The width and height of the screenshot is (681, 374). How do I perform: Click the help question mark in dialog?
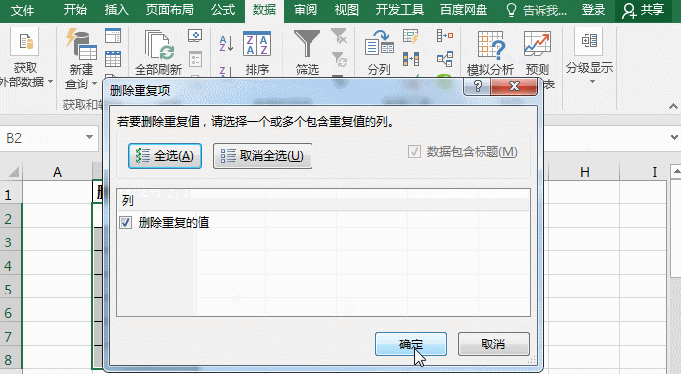(477, 86)
